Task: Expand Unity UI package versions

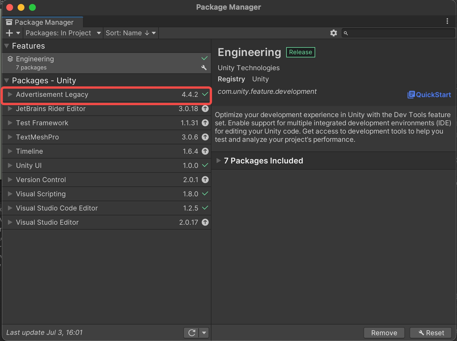Action: [x=10, y=165]
